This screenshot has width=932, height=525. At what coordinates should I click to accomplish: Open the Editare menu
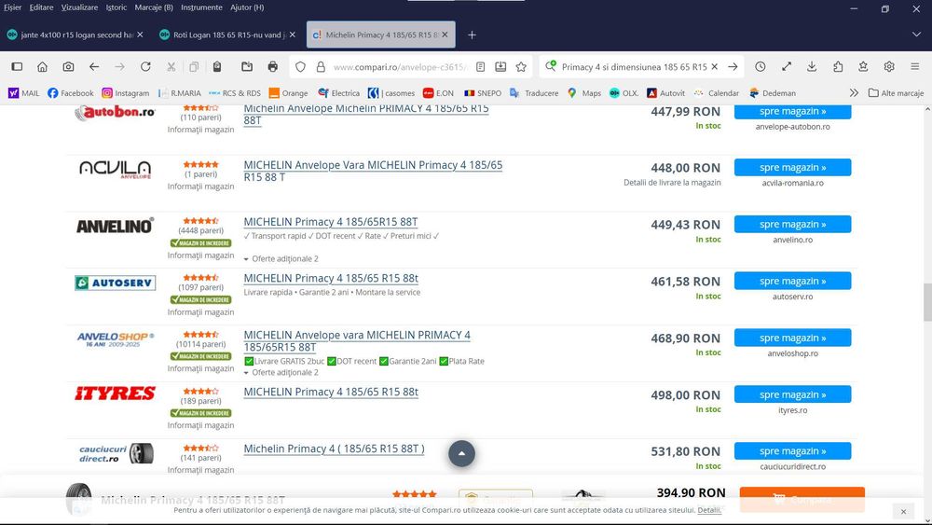coord(41,7)
